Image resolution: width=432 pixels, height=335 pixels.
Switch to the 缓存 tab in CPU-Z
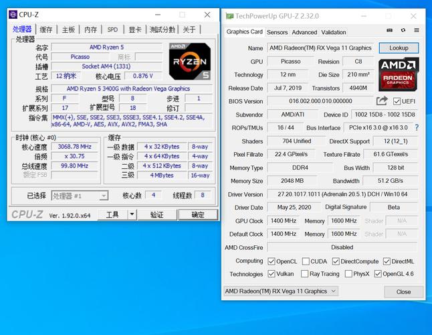[x=45, y=29]
